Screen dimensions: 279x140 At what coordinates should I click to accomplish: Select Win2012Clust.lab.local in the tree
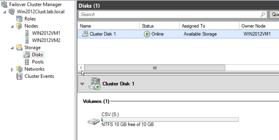pos(40,12)
